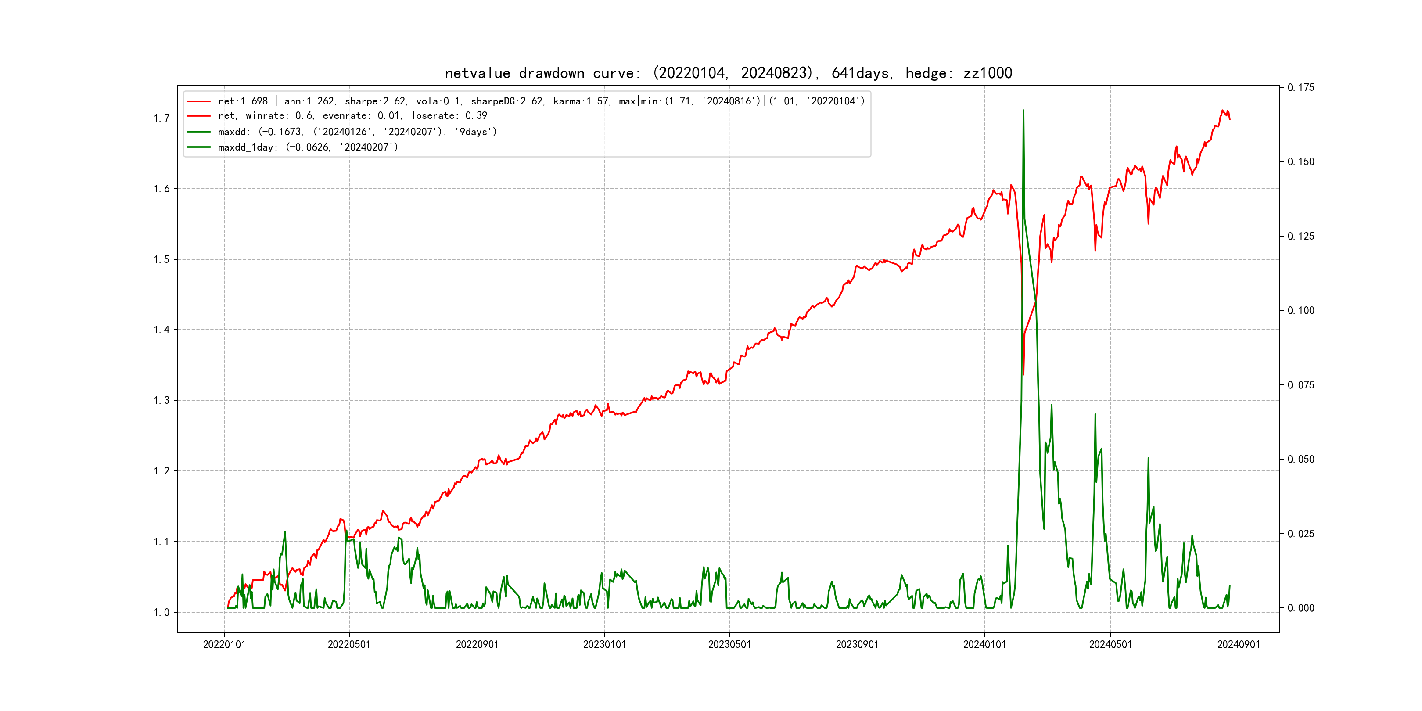Screen dimensions: 1422x711
Task: Click right axis tick label 0.175
Action: pos(1300,88)
